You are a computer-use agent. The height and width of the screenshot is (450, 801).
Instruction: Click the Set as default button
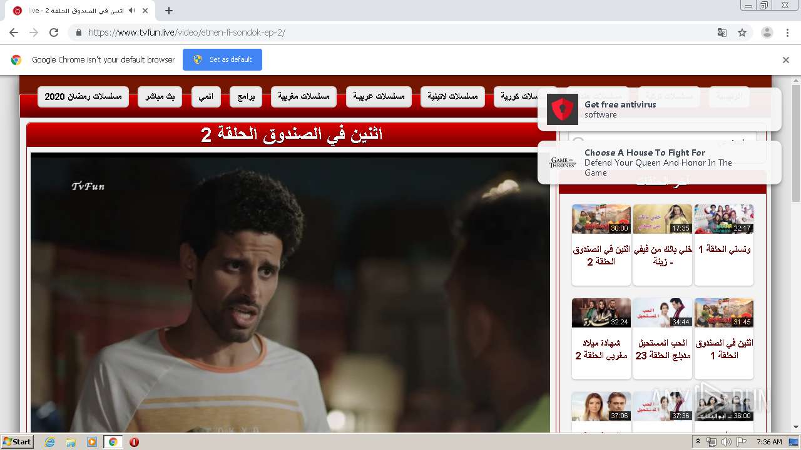click(222, 59)
